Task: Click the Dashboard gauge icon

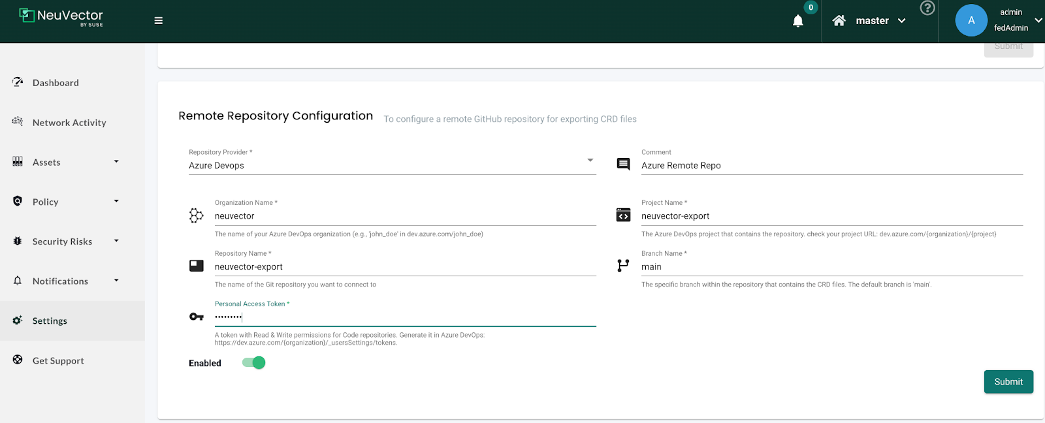Action: click(x=18, y=82)
